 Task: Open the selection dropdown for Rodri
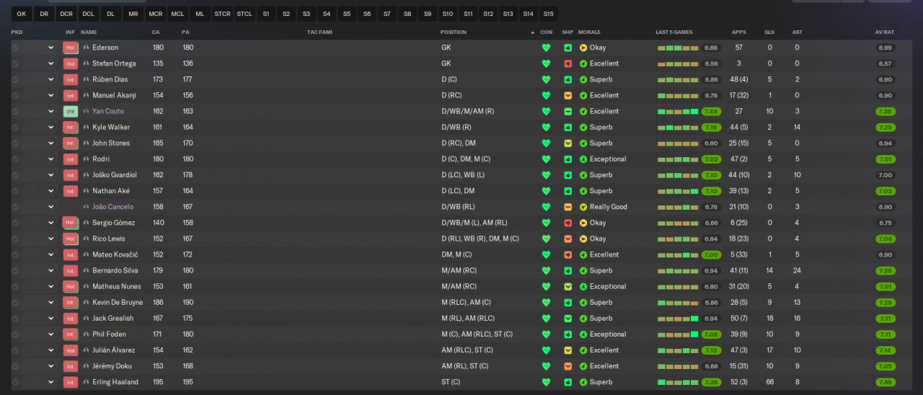tap(51, 159)
